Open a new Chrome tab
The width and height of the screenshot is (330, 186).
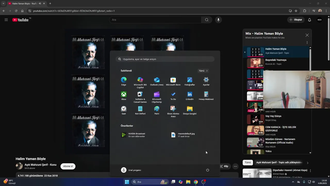(x=50, y=4)
